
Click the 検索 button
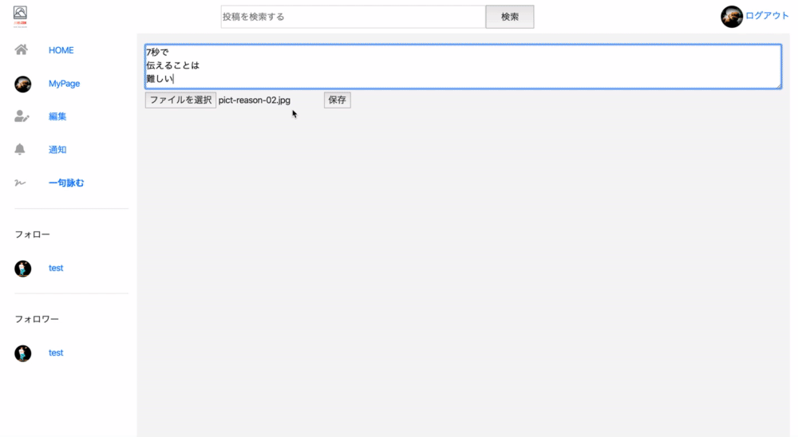(x=509, y=17)
